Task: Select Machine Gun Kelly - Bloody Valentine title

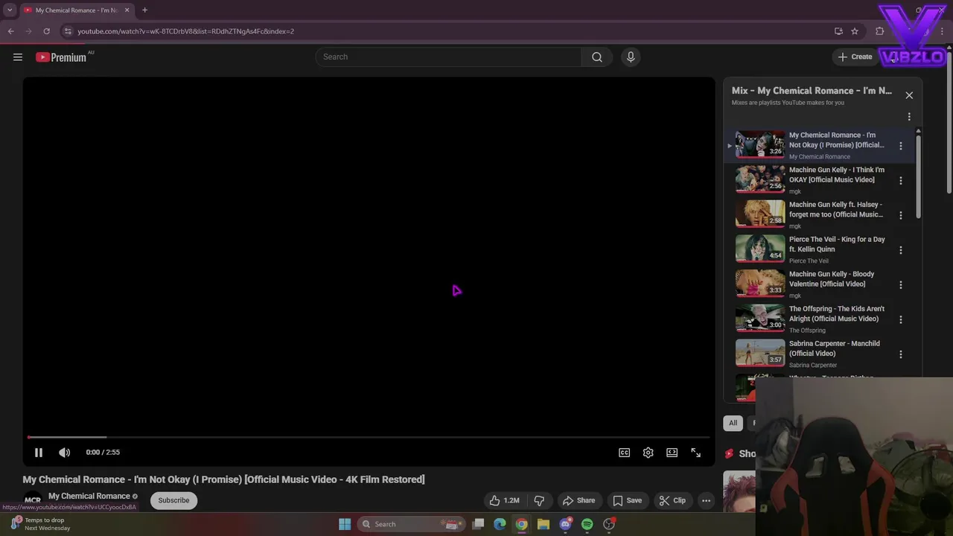Action: pos(832,279)
